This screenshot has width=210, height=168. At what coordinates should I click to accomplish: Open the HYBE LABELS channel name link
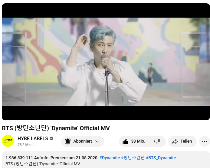pos(33,138)
